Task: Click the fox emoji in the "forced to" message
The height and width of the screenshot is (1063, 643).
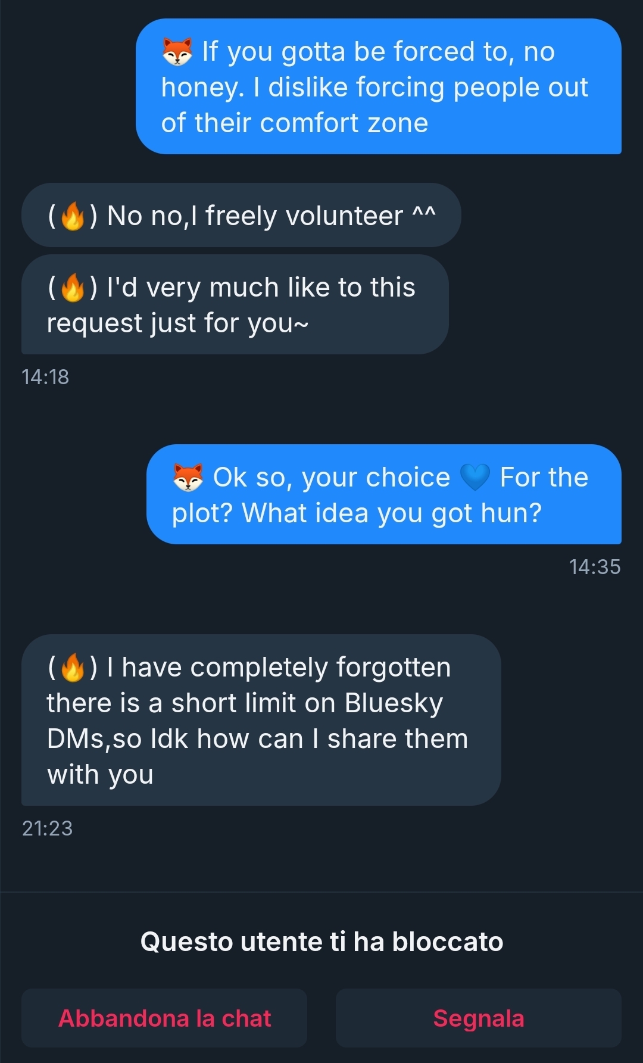Action: pyautogui.click(x=177, y=52)
